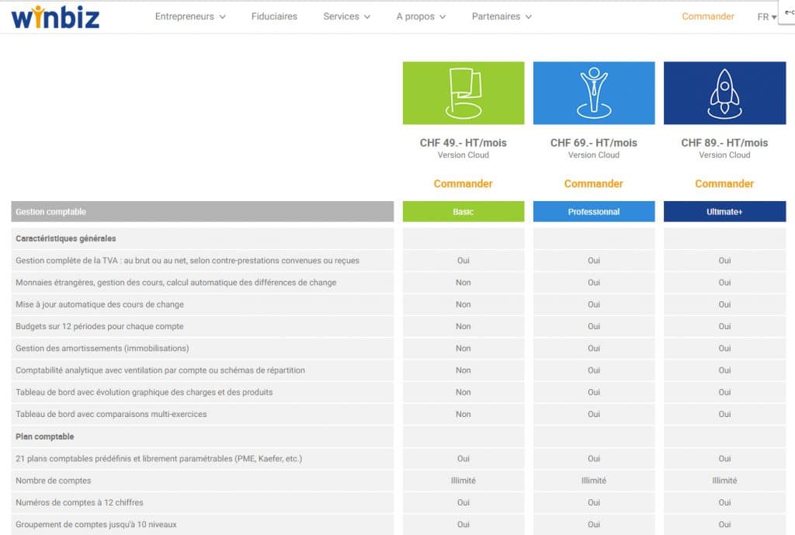Click Mise à jour automatique des cours row
Image resolution: width=795 pixels, height=535 pixels.
[203, 304]
